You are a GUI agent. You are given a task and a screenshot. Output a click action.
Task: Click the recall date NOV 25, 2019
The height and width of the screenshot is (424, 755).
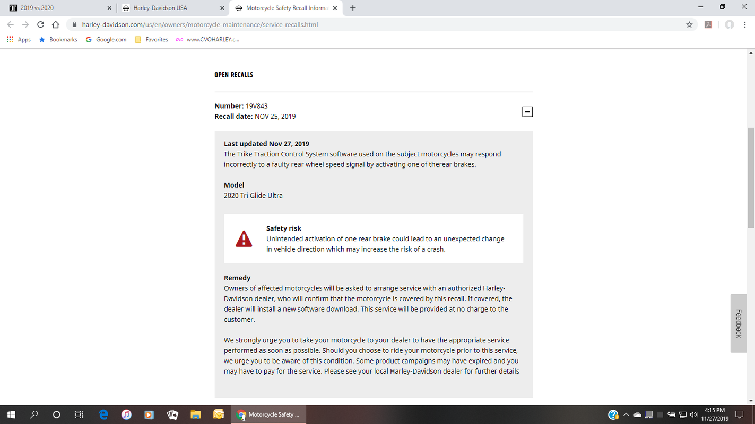pos(275,116)
